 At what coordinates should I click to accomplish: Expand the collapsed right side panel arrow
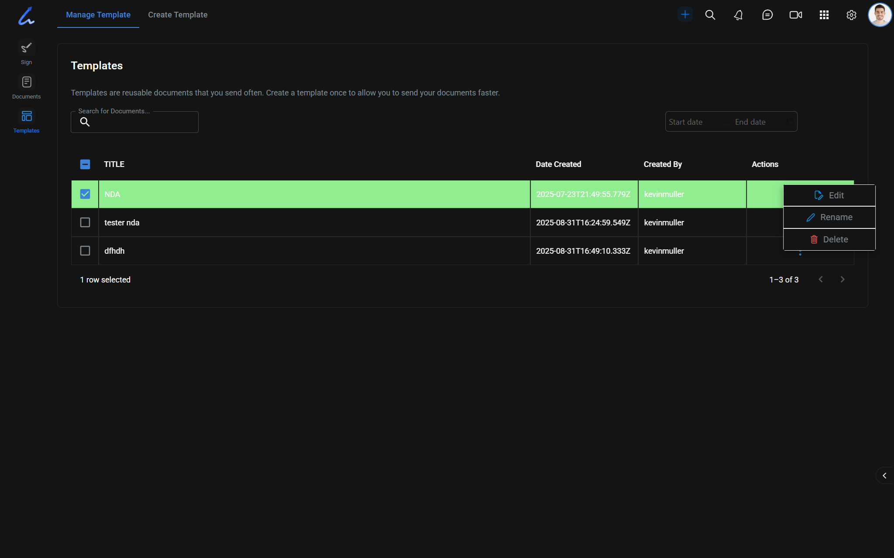point(884,476)
